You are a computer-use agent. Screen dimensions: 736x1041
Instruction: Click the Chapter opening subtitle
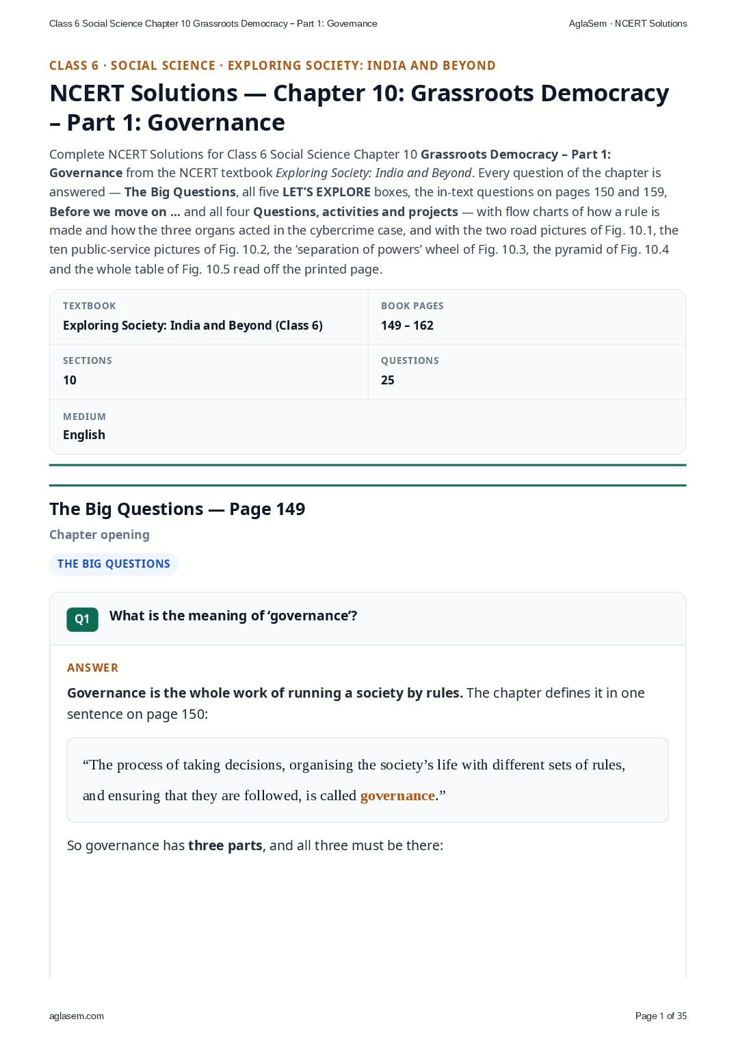[x=99, y=535]
